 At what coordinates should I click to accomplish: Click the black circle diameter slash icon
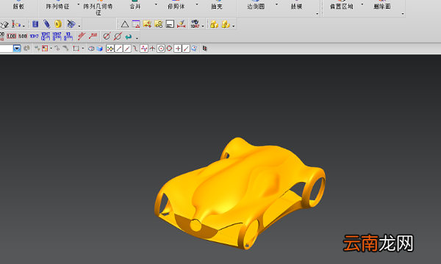click(107, 36)
